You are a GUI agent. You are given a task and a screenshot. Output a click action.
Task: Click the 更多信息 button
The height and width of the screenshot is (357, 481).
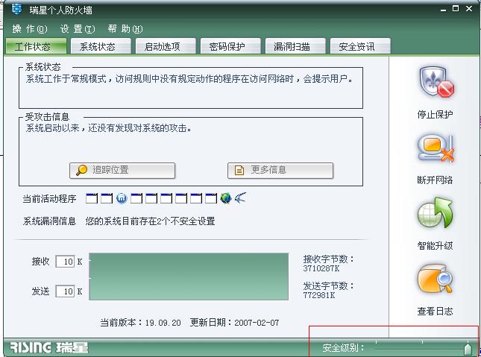tap(280, 171)
